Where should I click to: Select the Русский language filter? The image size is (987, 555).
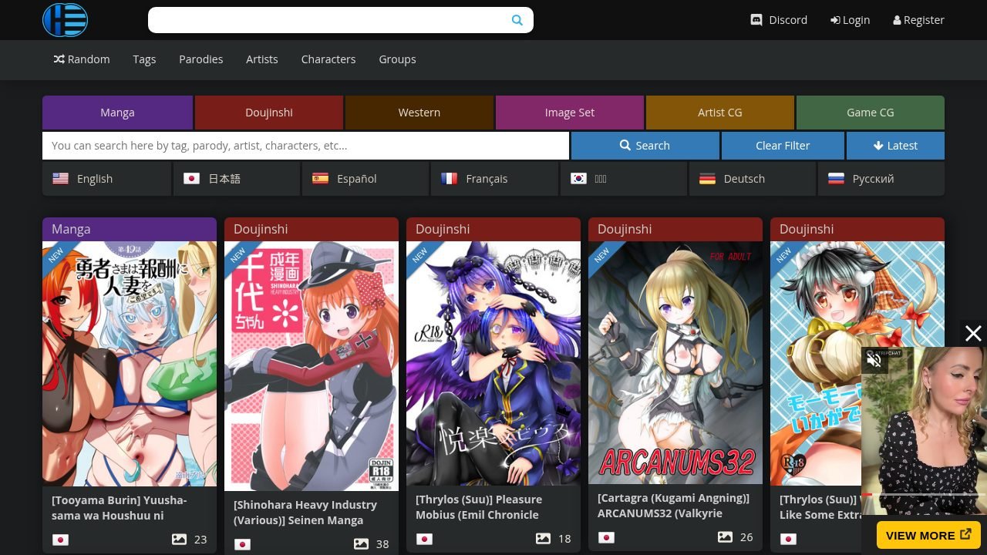click(x=881, y=179)
